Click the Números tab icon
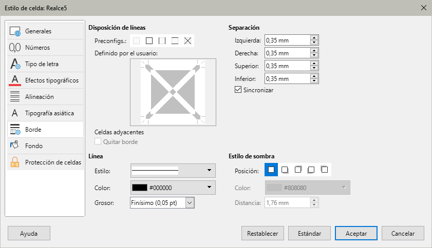The height and width of the screenshot is (248, 432). tap(15, 48)
